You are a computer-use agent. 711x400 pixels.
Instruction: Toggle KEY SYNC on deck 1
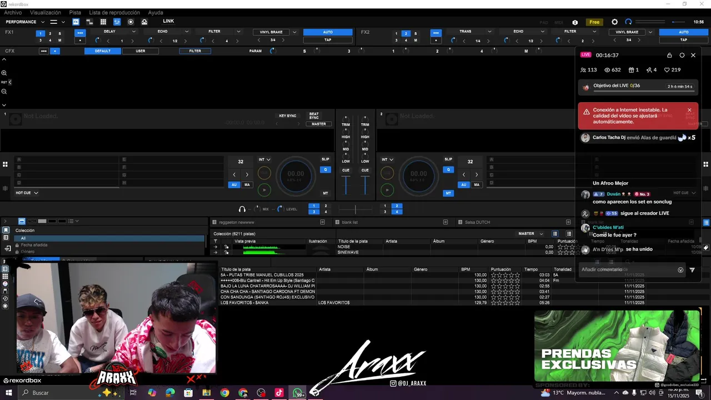[288, 116]
